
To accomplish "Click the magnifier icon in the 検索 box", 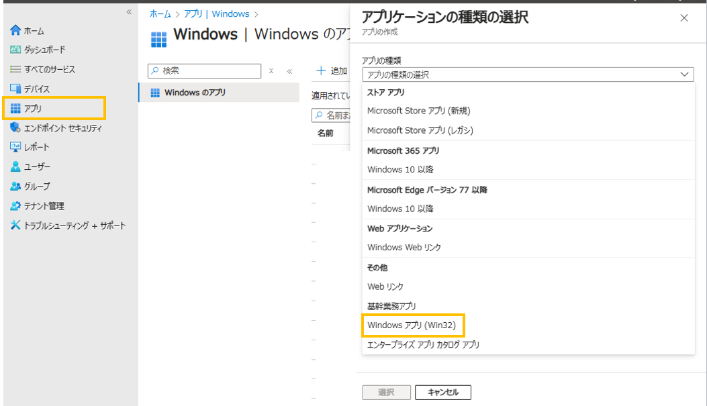I will click(155, 70).
